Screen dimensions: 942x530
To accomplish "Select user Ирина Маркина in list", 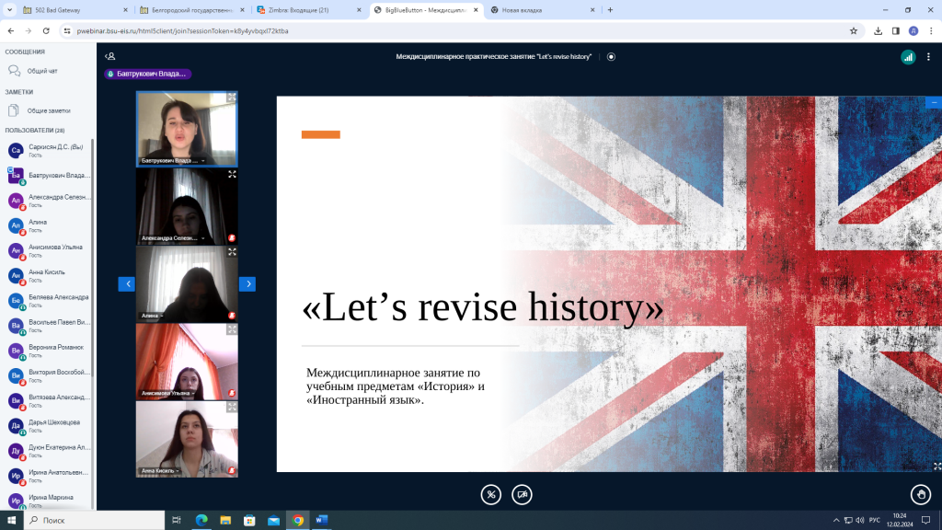I will [x=47, y=501].
